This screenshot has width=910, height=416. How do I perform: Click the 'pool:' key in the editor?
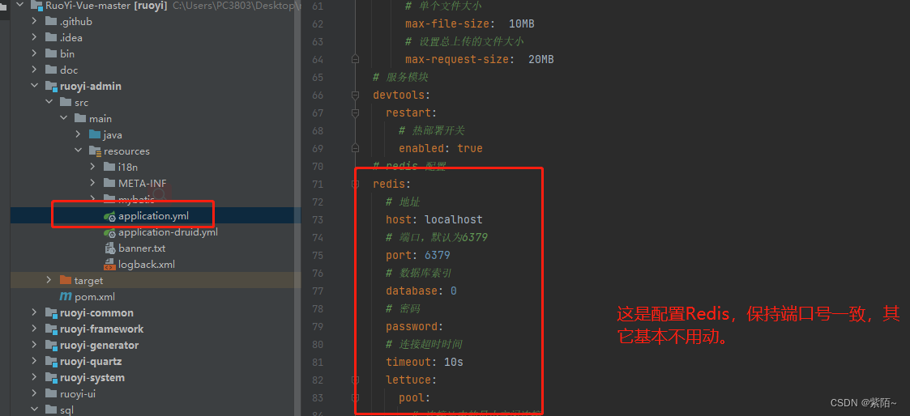(414, 398)
